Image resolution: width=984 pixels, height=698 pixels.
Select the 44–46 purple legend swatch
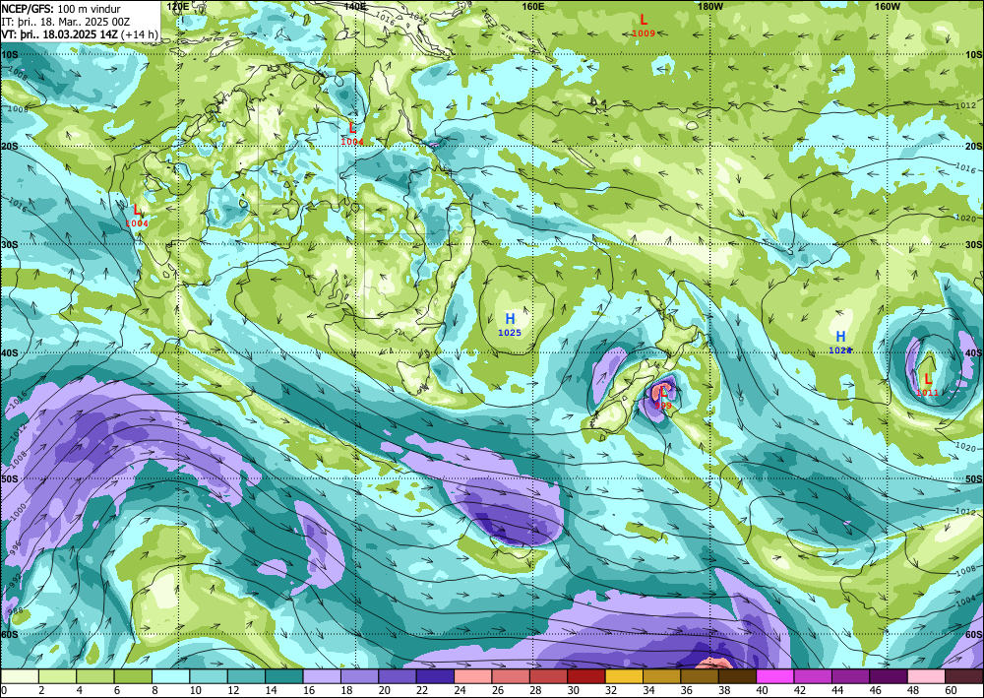pyautogui.click(x=851, y=676)
